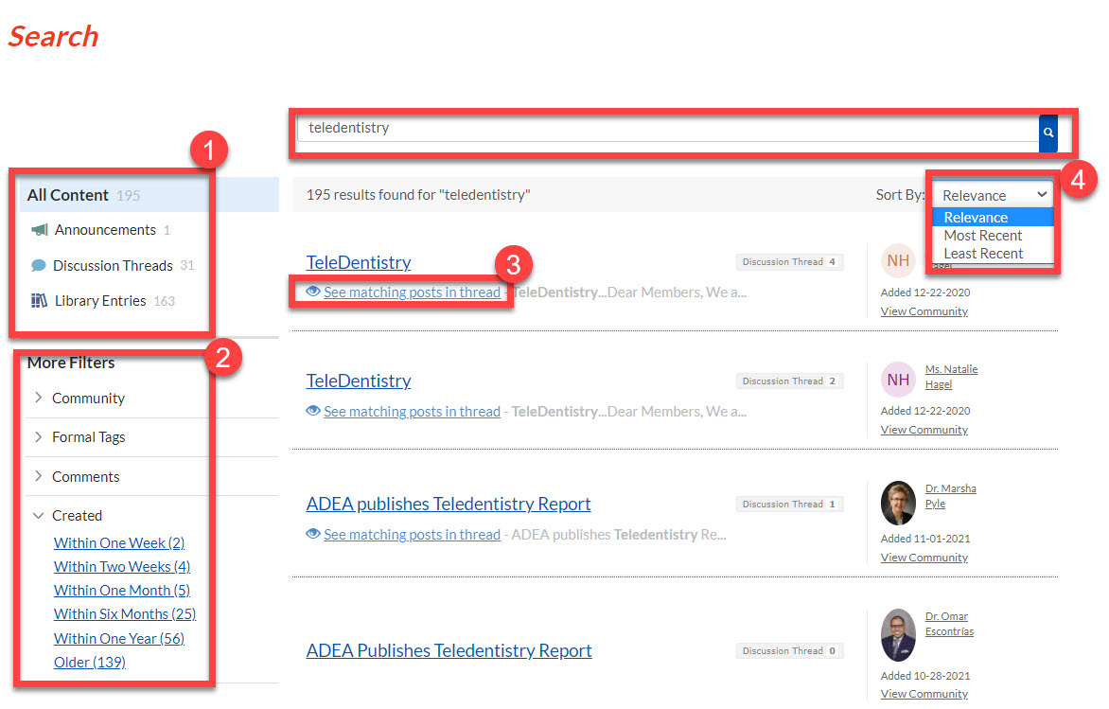Screen dimensions: 1109x709
Task: Expand the Formal Tags filter
Action: pyautogui.click(x=88, y=437)
